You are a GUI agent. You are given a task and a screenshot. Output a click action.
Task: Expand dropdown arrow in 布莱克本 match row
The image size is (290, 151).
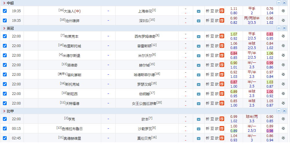pos(199,37)
